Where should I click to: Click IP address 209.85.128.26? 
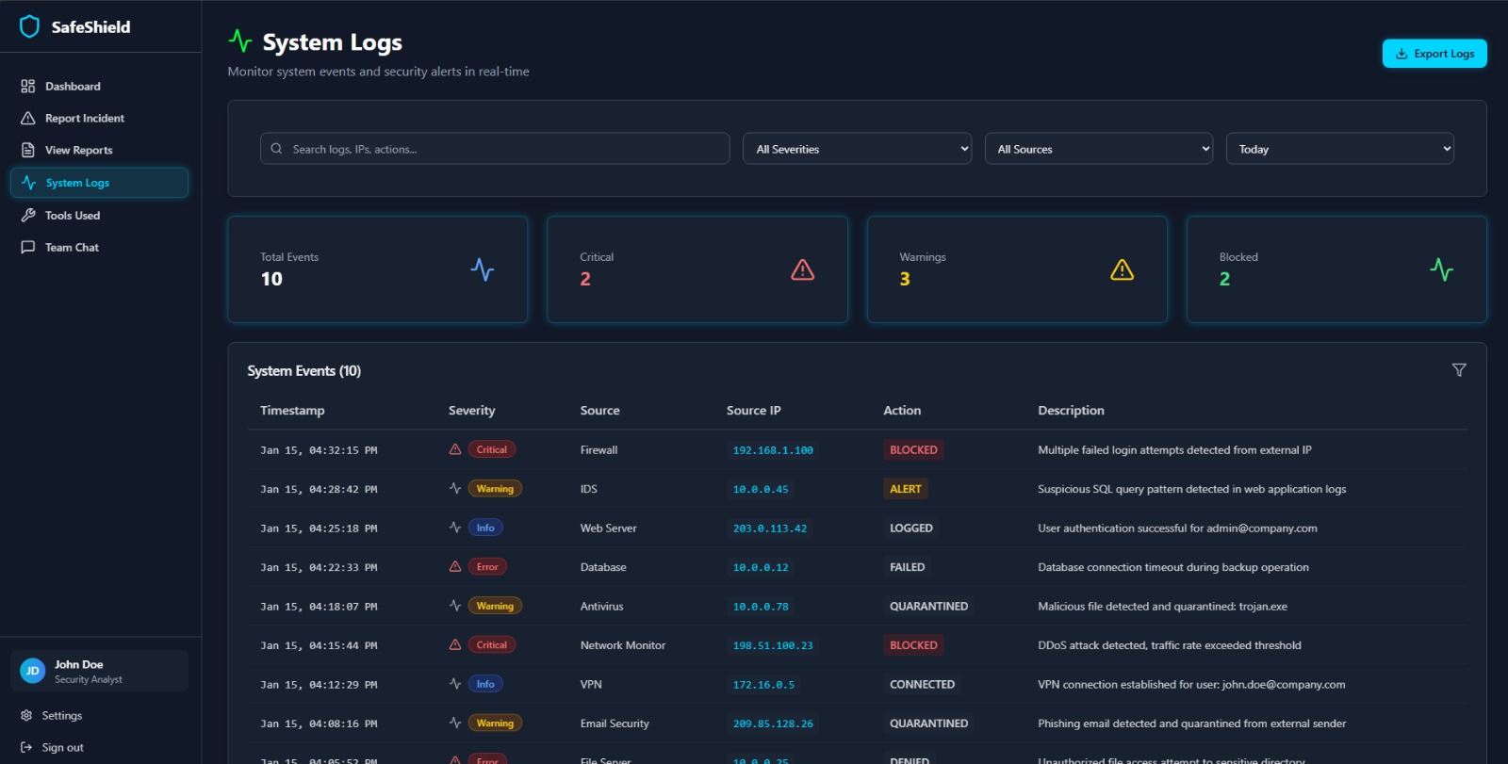coord(773,723)
